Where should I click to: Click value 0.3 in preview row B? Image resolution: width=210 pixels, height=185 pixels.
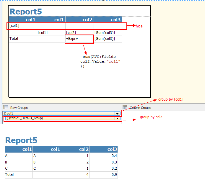point(114,162)
